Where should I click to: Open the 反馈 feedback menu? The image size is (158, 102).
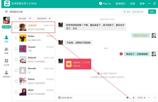tap(132, 4)
